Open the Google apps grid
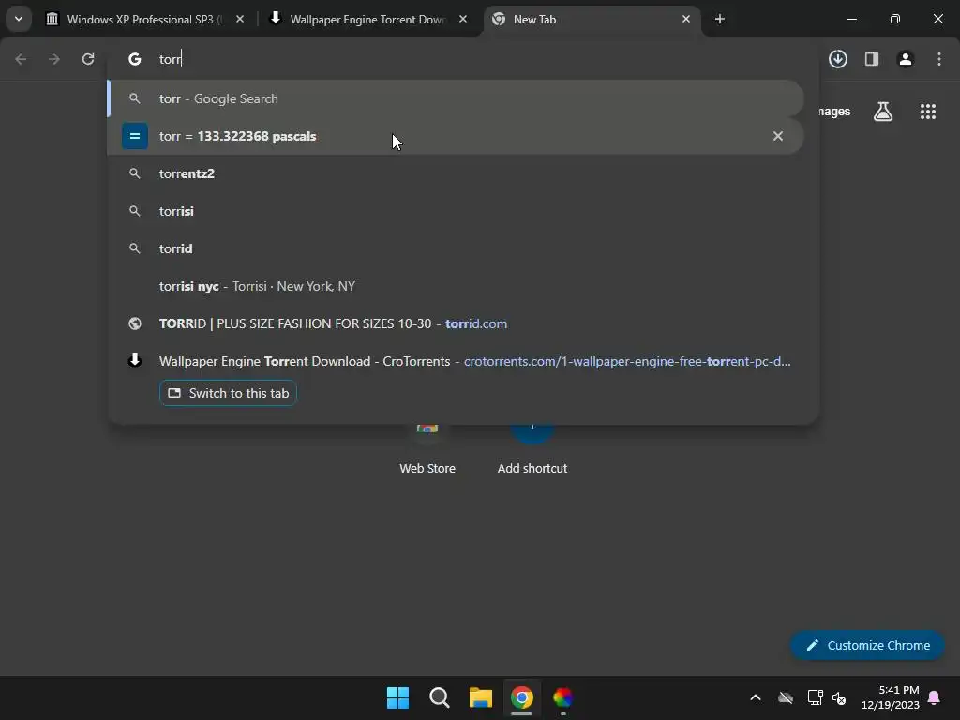 point(927,112)
